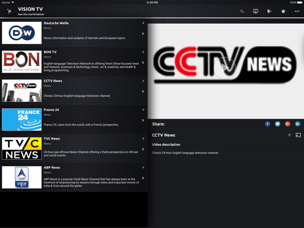Tap the Cast icon beside CCTV News
This screenshot has height=228, width=304.
pos(298,135)
